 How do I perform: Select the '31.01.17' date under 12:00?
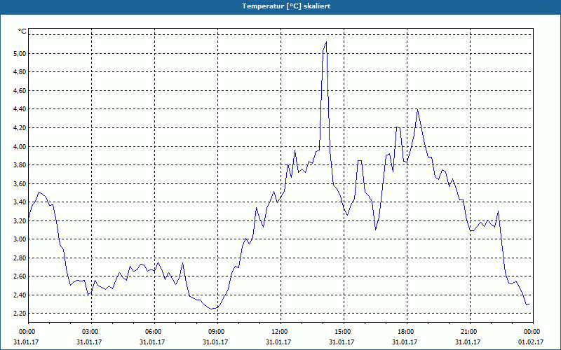pos(278,342)
